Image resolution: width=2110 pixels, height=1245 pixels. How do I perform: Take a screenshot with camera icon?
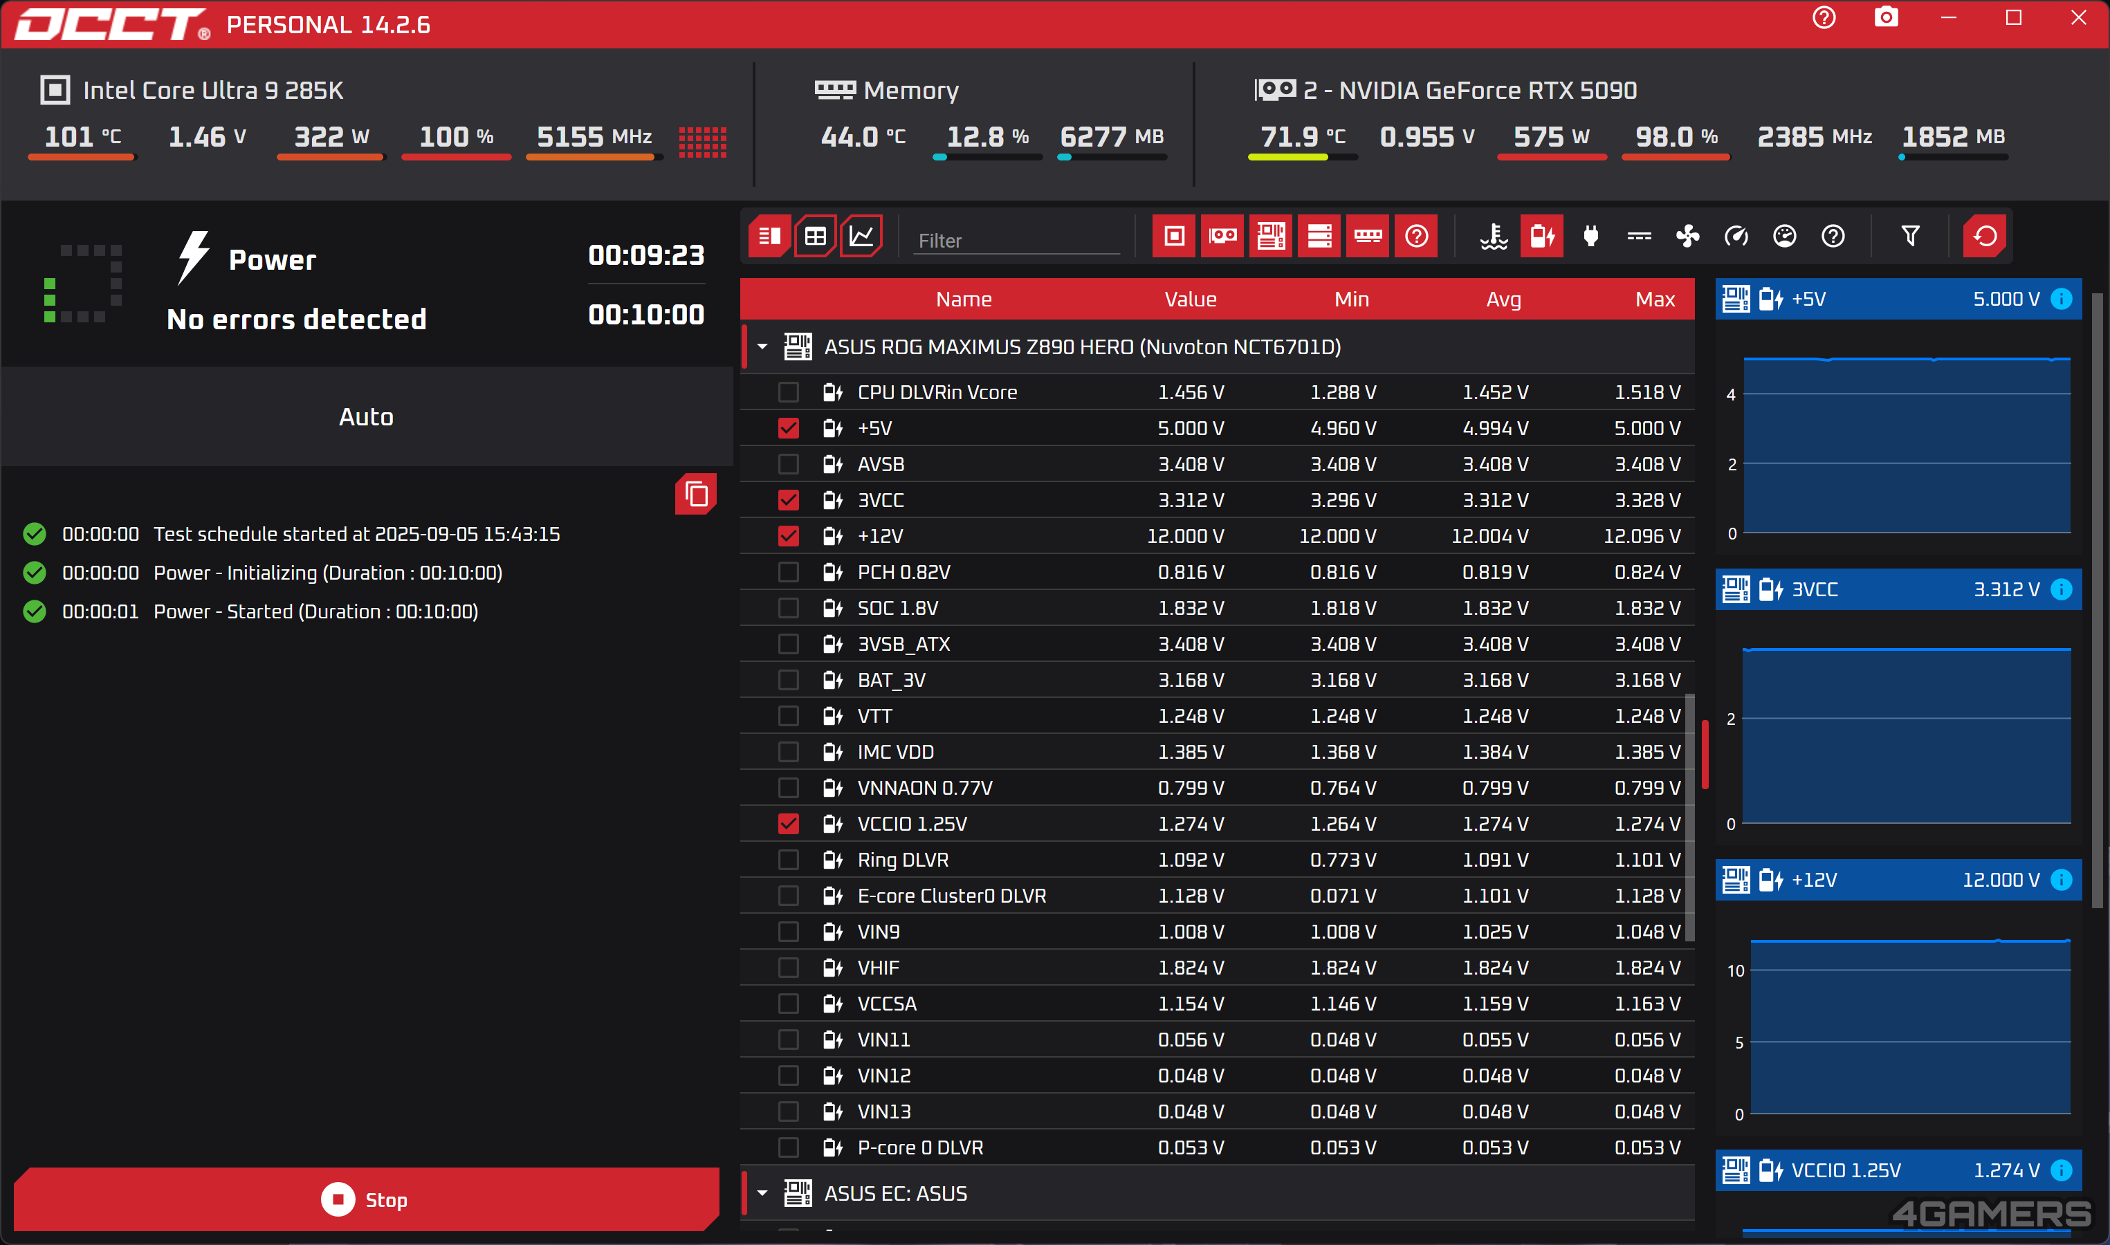pos(1886,17)
